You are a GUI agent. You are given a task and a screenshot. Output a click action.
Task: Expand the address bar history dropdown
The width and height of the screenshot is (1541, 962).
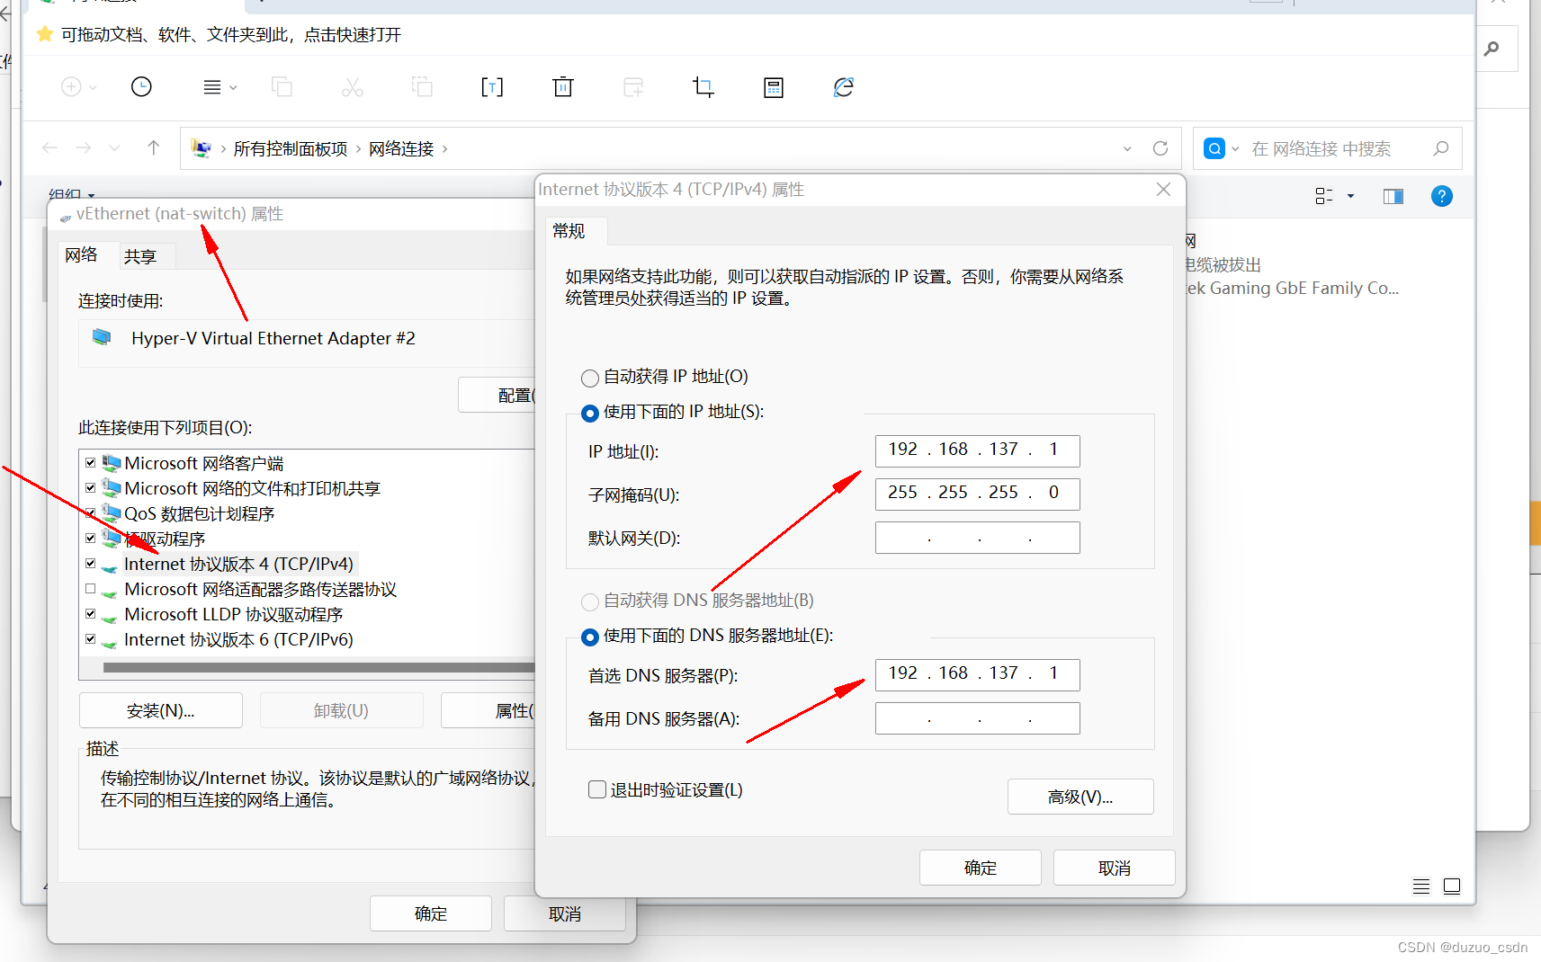click(x=1127, y=148)
